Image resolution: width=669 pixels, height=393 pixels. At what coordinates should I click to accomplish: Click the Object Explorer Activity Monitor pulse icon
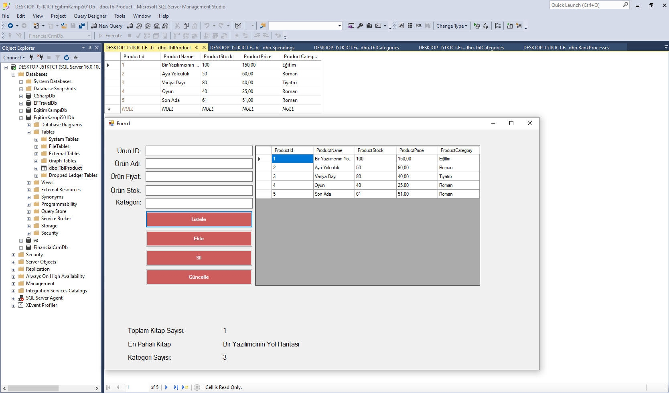[75, 58]
